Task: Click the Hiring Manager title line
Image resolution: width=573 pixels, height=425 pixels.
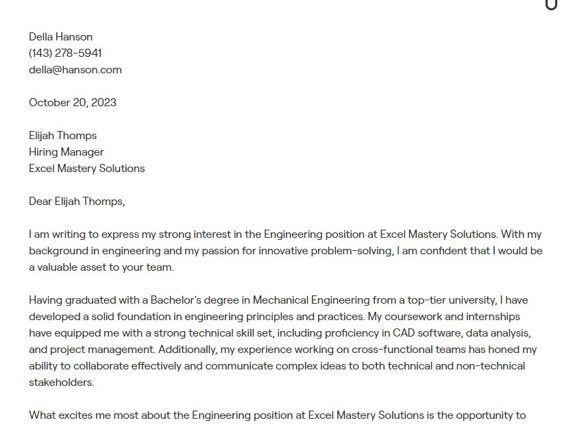Action: (x=66, y=152)
